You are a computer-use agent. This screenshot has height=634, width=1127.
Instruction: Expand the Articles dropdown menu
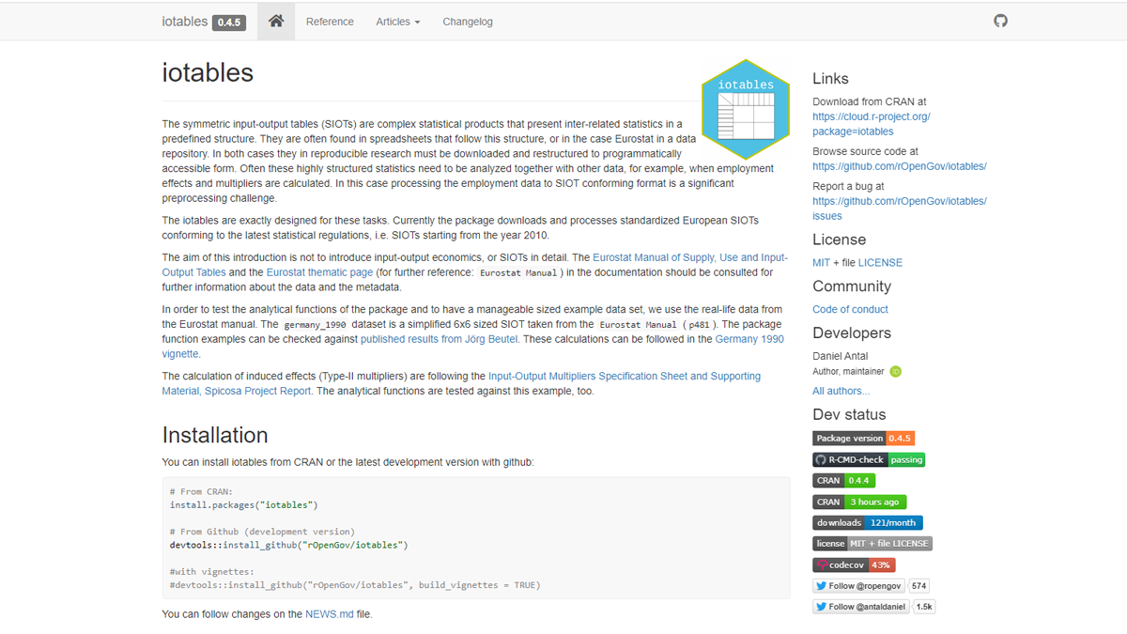pyautogui.click(x=397, y=22)
